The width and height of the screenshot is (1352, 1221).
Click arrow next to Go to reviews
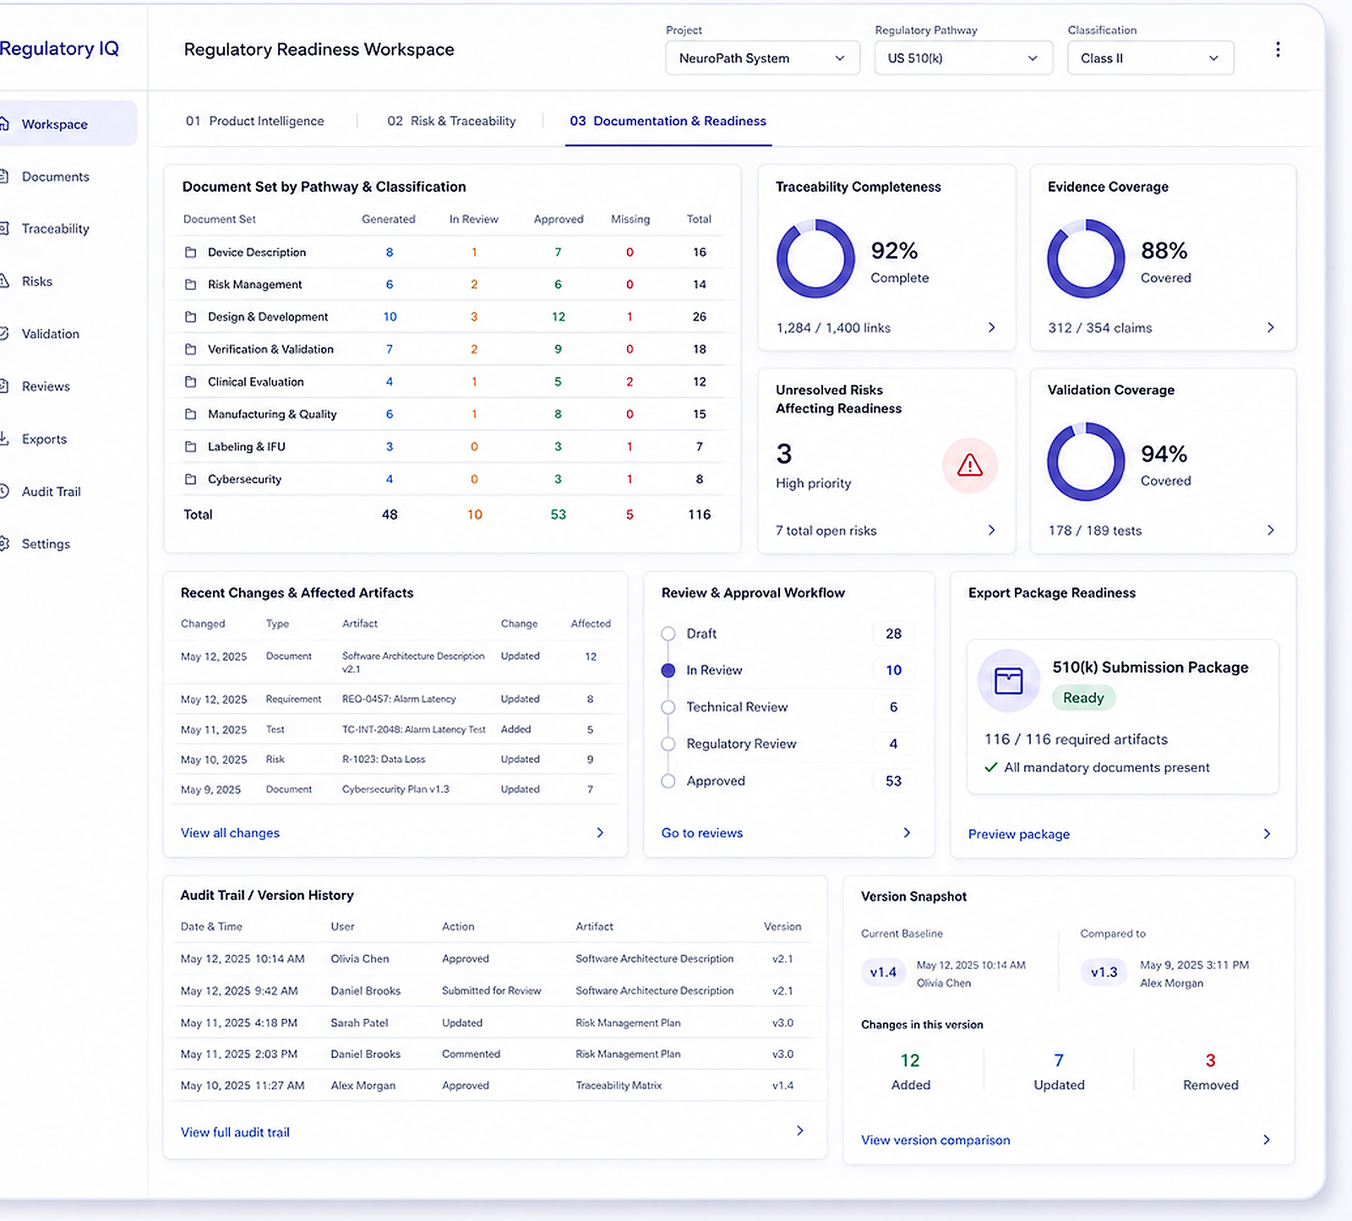[907, 833]
